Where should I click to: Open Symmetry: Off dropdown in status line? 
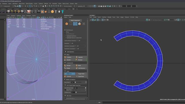(x=81, y=6)
